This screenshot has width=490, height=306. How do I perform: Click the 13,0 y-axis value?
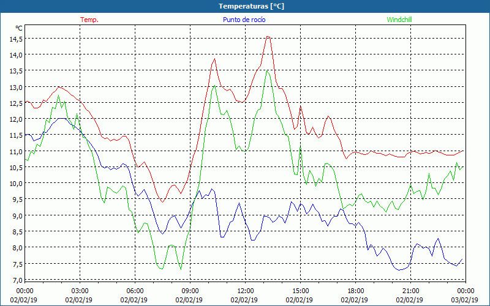[x=17, y=87]
